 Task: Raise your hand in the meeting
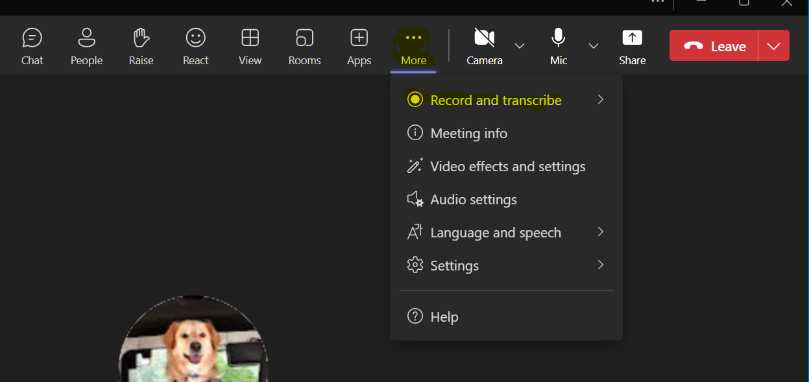[141, 47]
